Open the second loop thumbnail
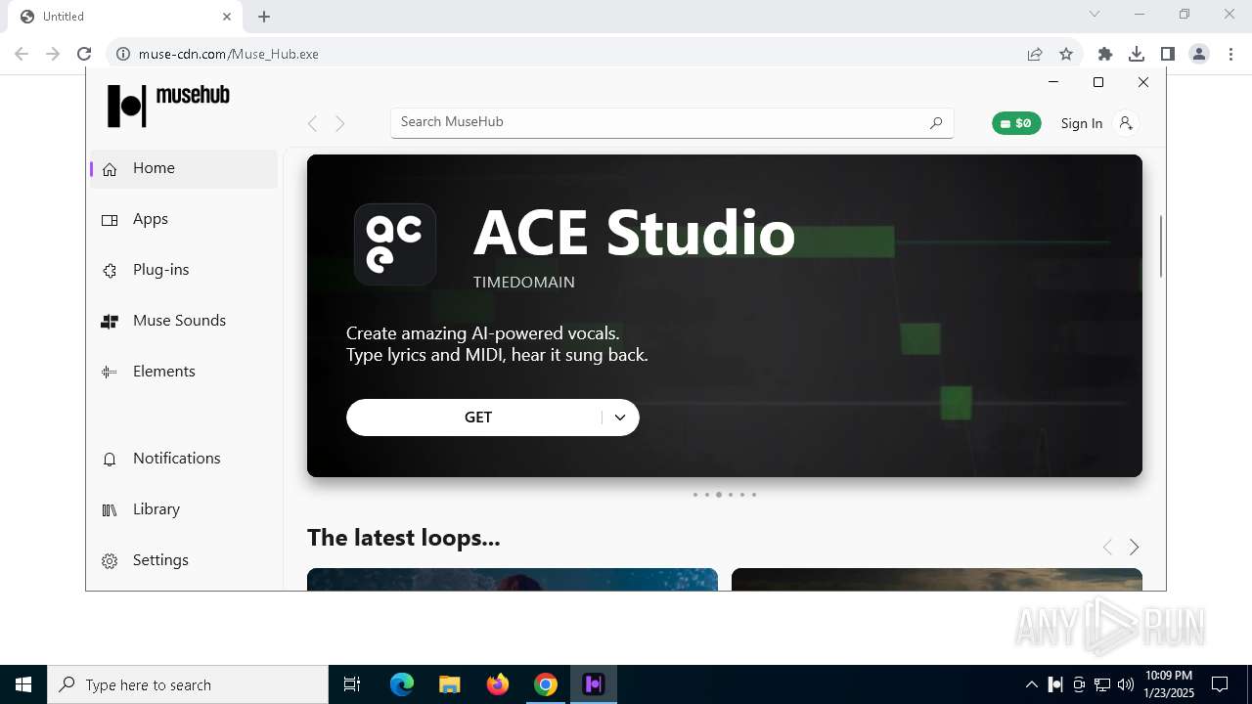Viewport: 1252px width, 704px height. [937, 580]
